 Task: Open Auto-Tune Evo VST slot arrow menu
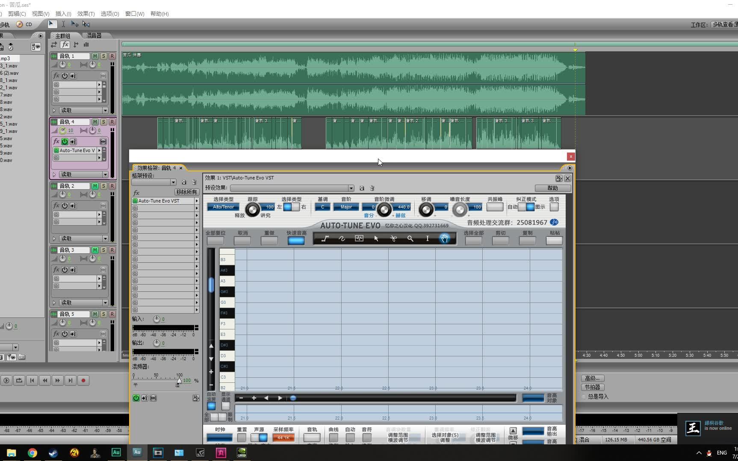click(x=197, y=201)
